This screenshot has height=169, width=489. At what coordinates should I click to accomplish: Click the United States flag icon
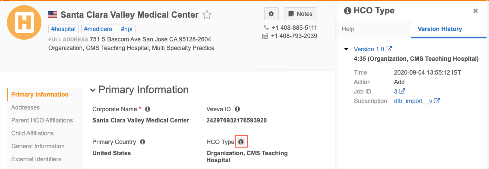[x=53, y=15]
